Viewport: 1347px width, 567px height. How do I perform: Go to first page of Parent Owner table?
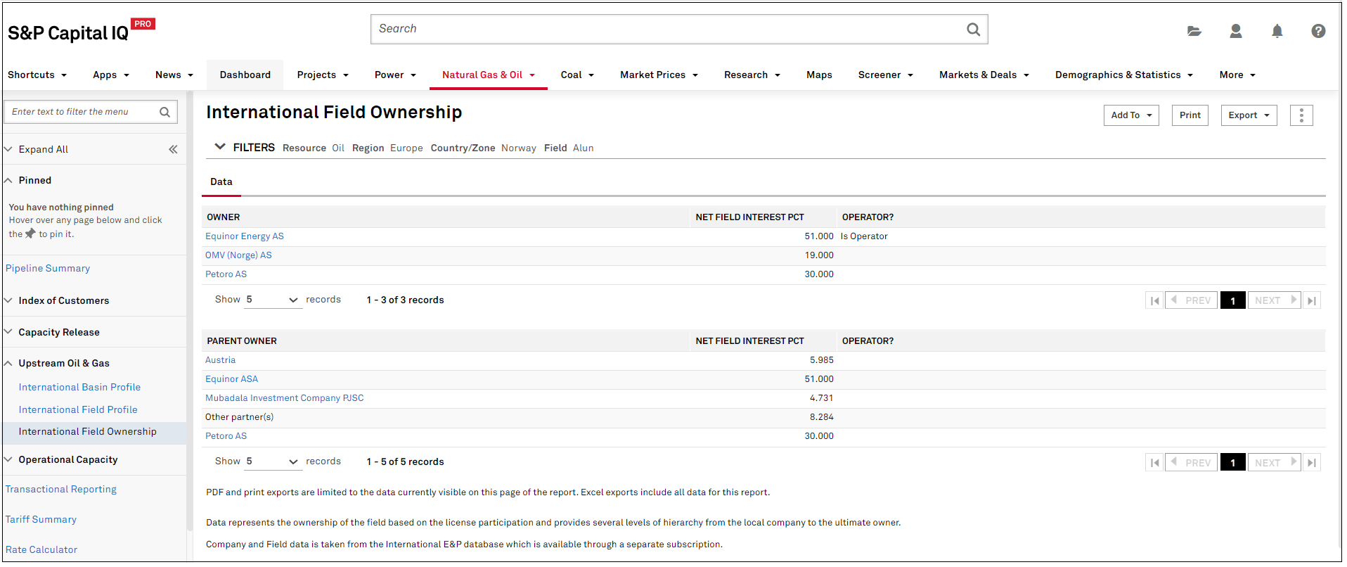pos(1154,462)
